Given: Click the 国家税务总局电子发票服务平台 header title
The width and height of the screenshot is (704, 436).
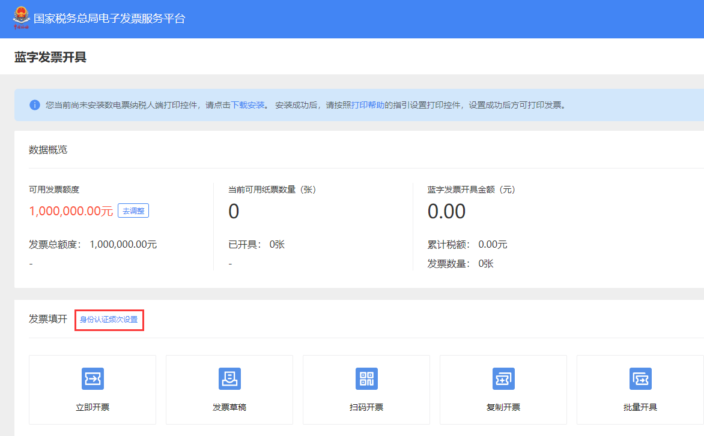Looking at the screenshot, I should (x=109, y=19).
